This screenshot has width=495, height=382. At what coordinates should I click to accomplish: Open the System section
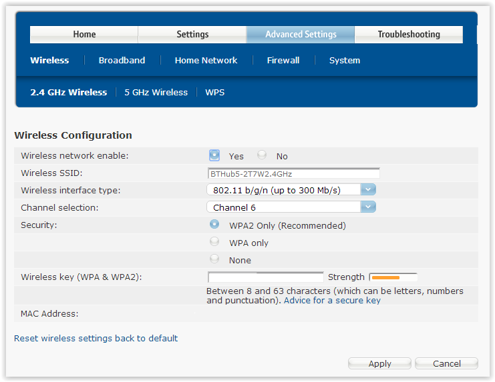tap(345, 60)
